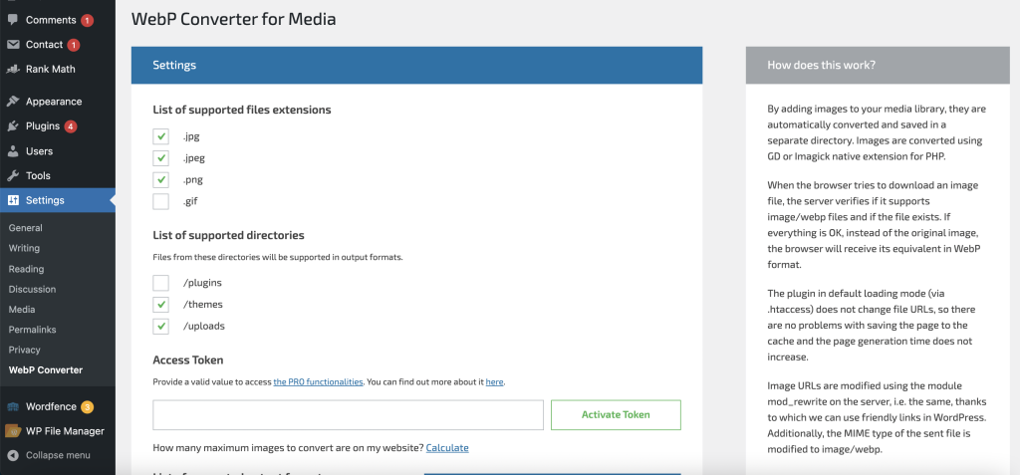Click the Tools wrench icon

pos(13,176)
